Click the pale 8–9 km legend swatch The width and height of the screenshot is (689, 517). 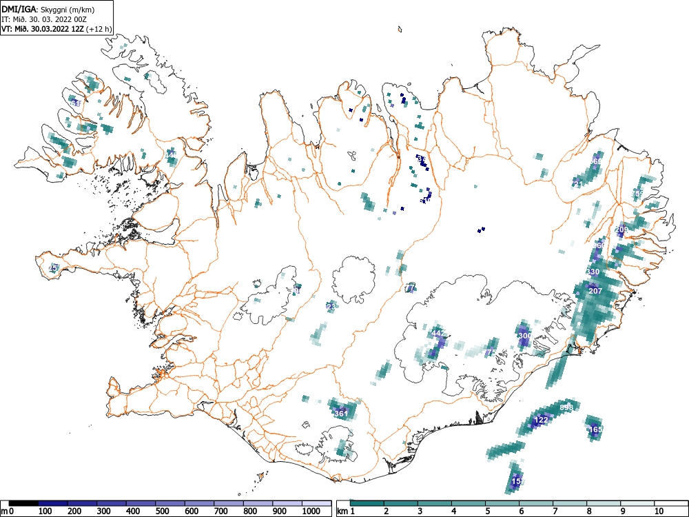[604, 503]
